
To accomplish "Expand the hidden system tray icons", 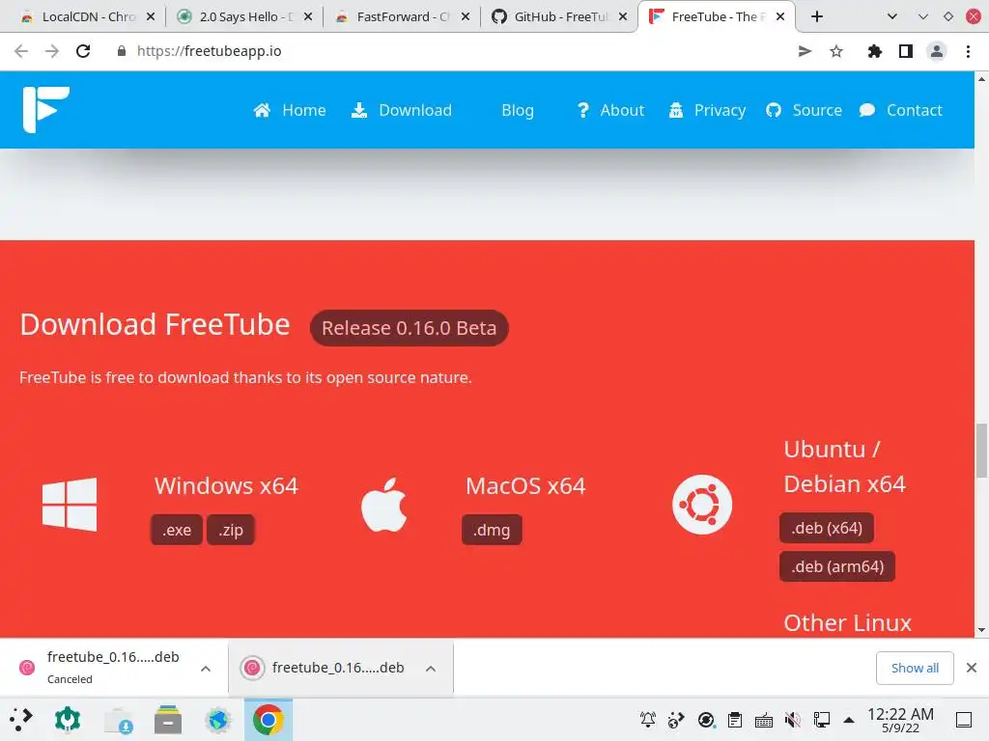I will click(849, 720).
